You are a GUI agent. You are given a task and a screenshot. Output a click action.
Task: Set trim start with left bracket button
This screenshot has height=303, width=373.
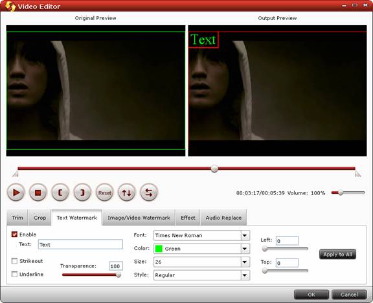point(60,193)
